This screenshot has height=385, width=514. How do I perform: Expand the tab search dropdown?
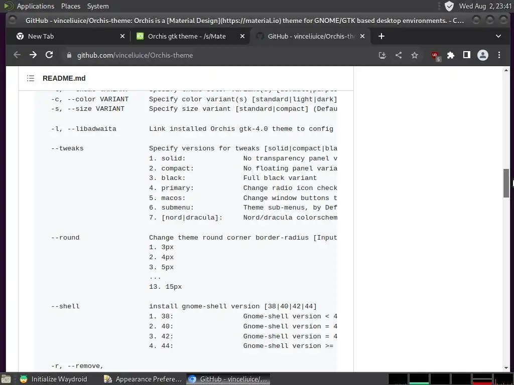(498, 36)
